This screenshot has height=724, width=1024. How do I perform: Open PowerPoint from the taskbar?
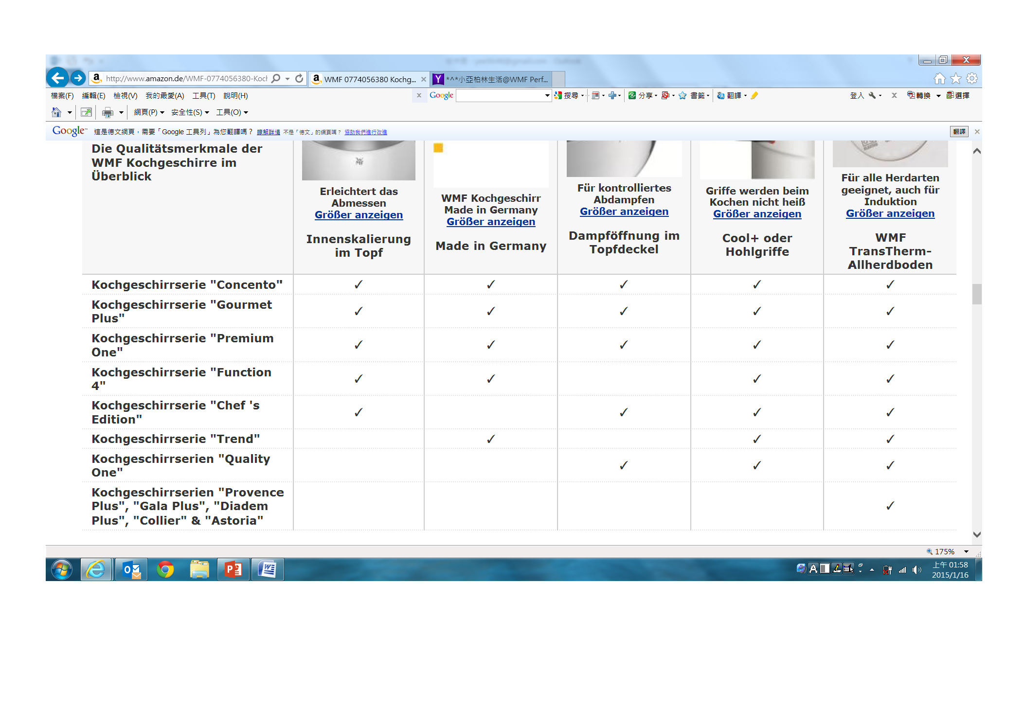[234, 569]
